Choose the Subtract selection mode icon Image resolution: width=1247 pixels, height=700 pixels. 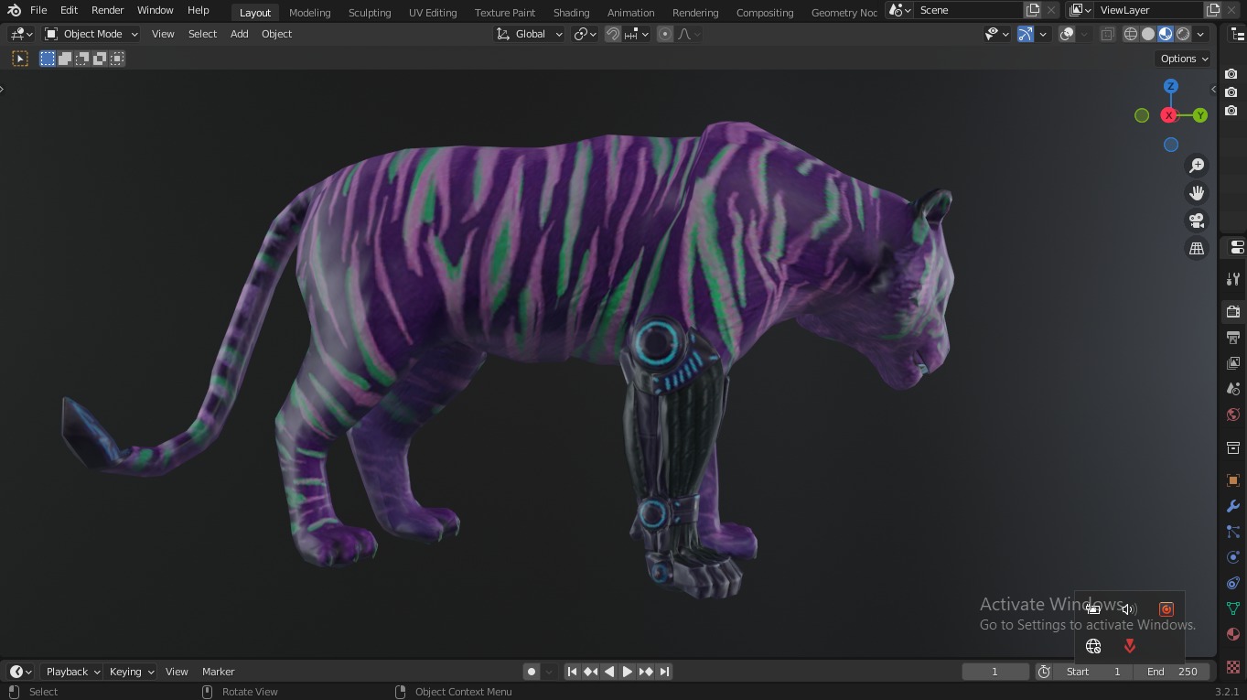(x=82, y=59)
